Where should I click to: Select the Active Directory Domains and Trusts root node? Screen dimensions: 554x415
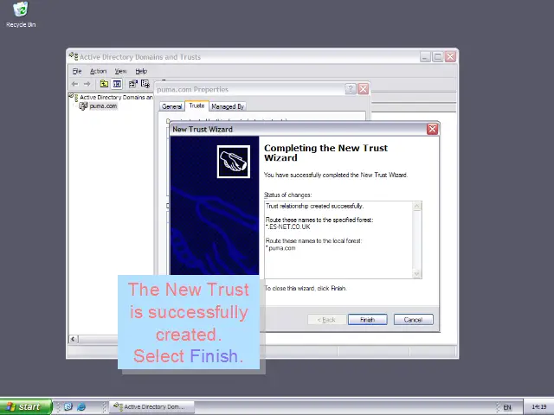point(116,97)
